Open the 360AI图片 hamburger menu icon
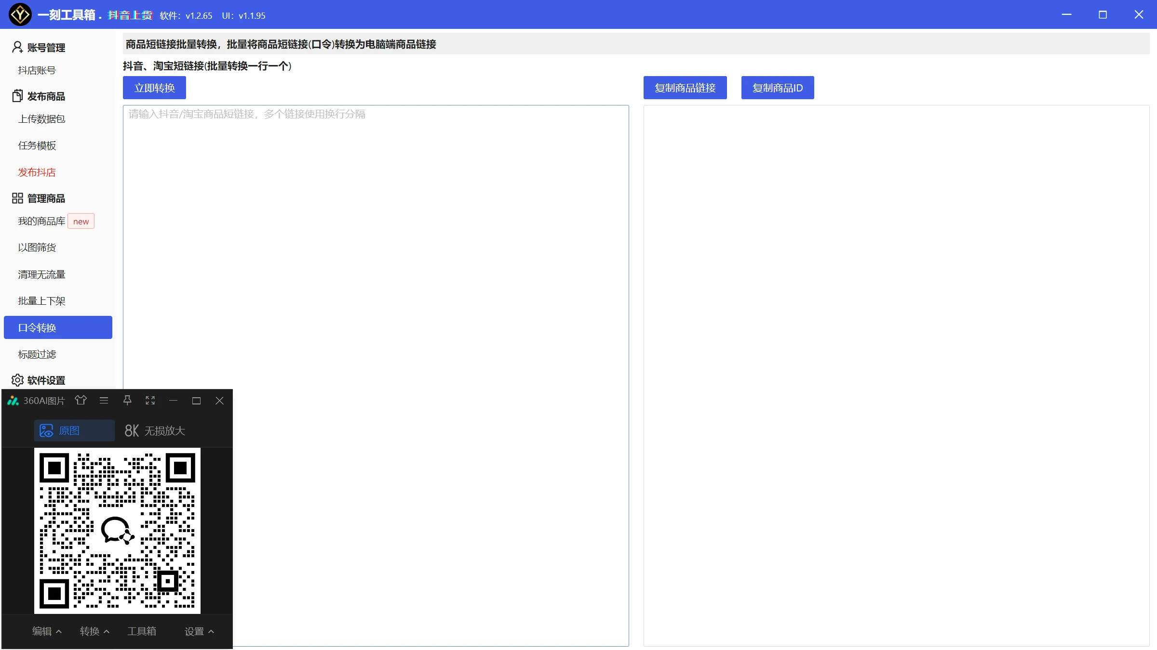Viewport: 1157px width, 650px height. 104,400
